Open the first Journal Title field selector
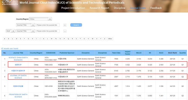This screenshot has width=188, height=100. point(26,25)
